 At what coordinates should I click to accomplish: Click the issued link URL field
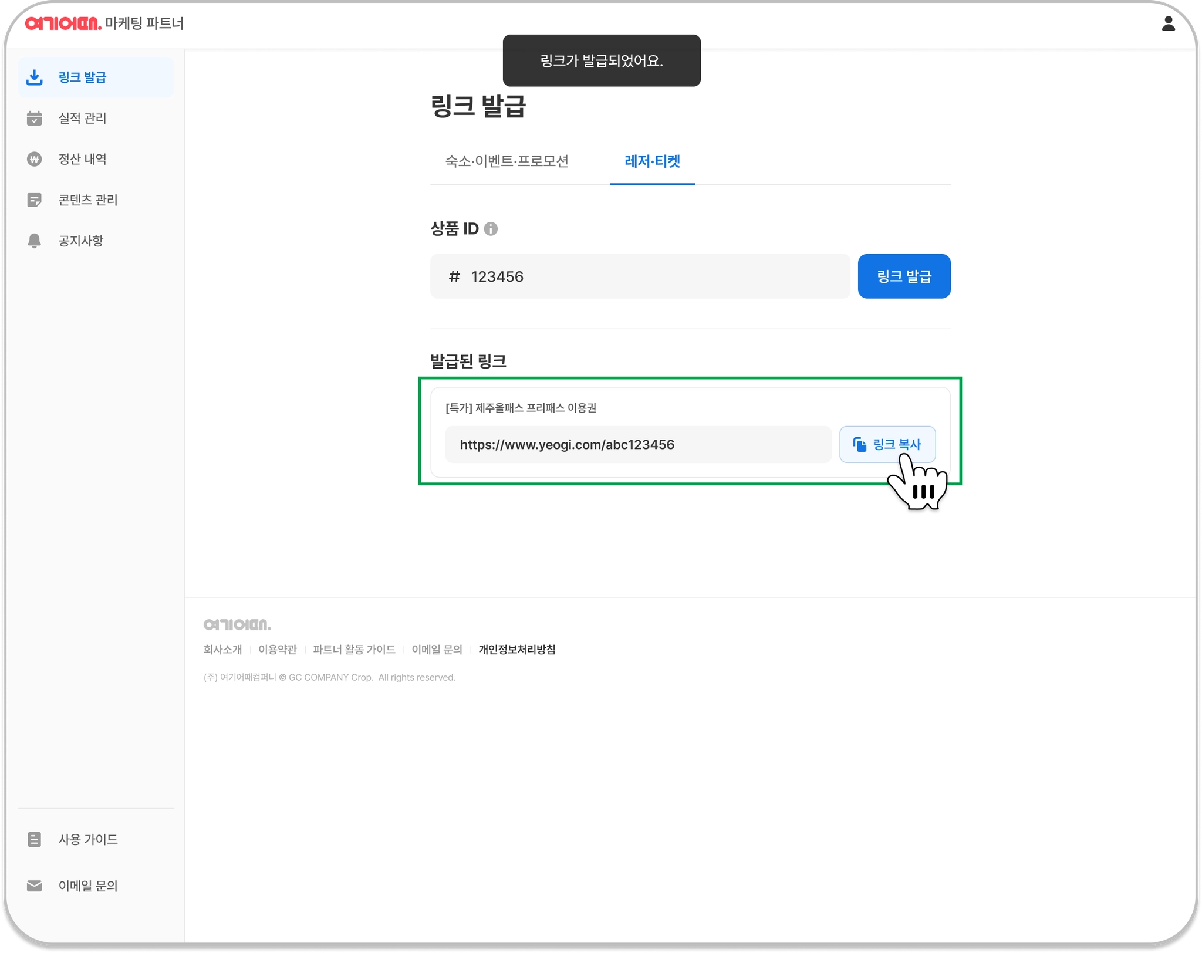pyautogui.click(x=637, y=445)
